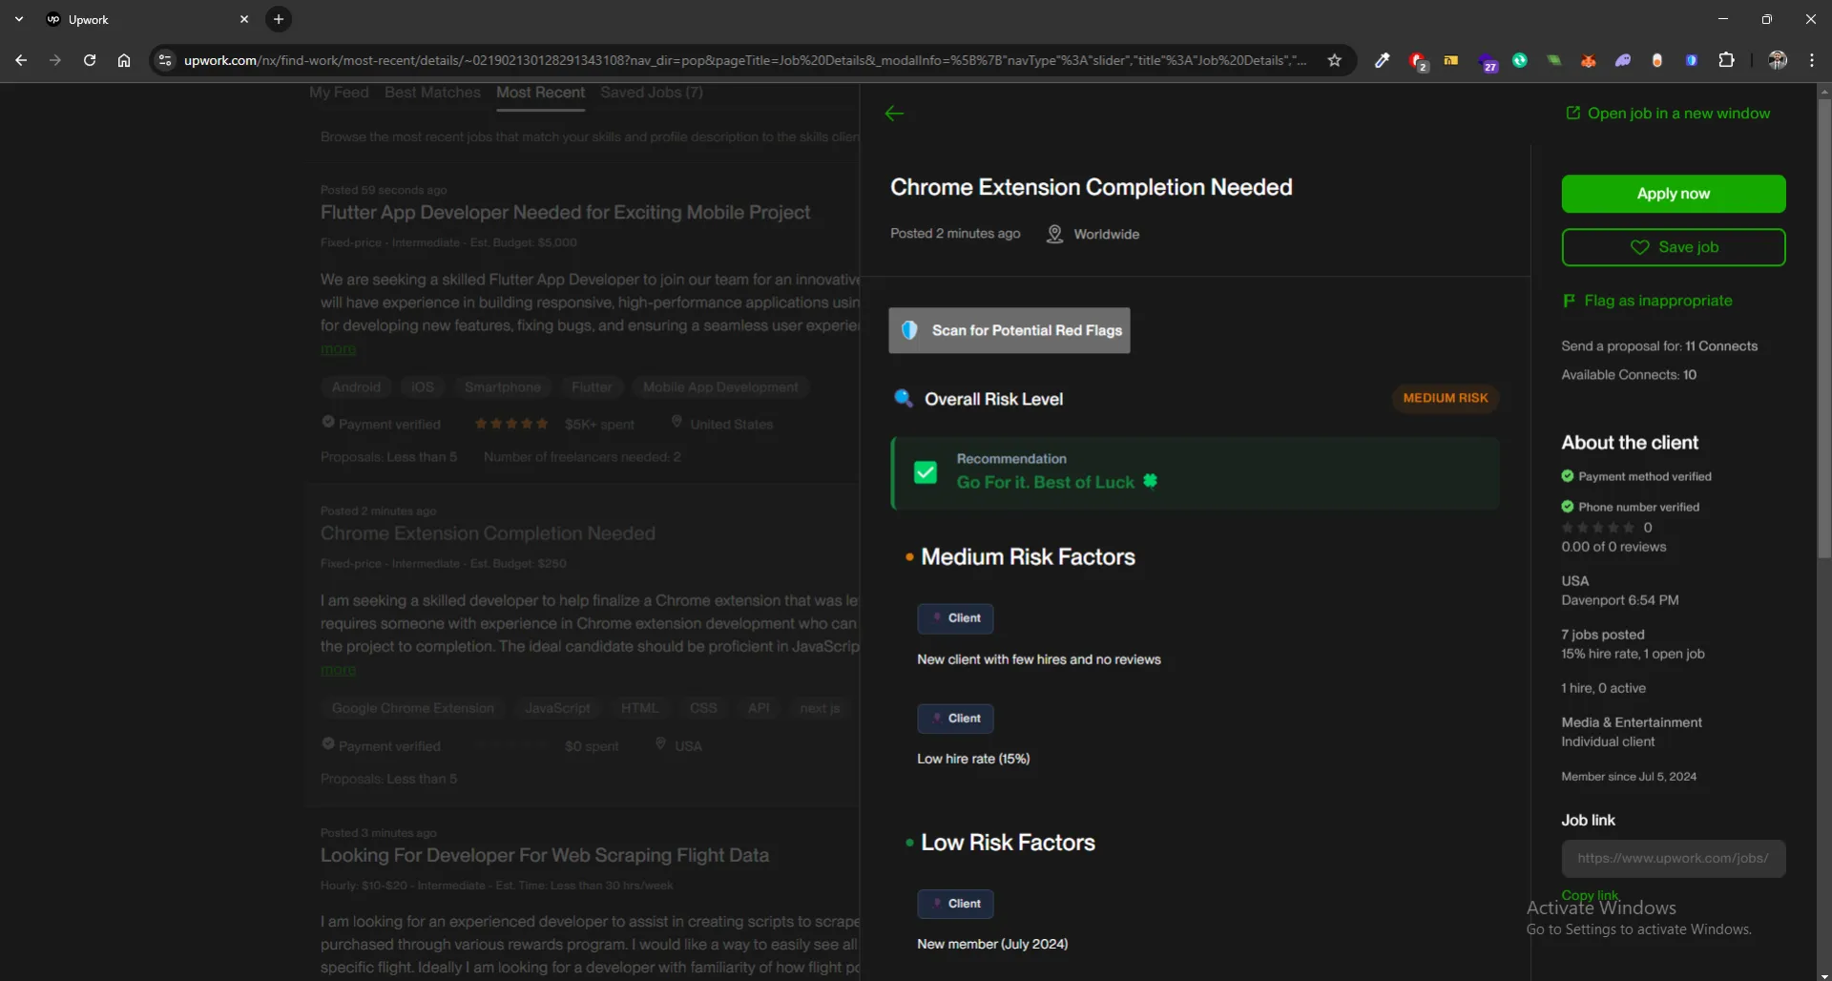Go to the browser home page
Viewport: 1832px width, 981px height.
point(124,60)
